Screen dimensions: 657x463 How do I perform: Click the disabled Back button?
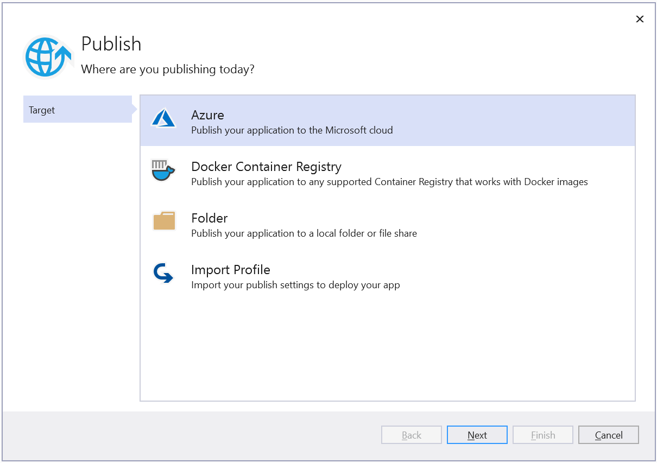pyautogui.click(x=411, y=434)
